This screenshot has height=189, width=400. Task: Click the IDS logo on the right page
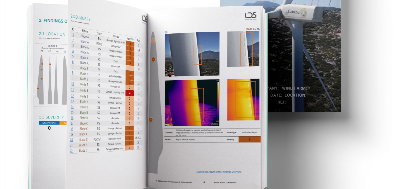250,16
